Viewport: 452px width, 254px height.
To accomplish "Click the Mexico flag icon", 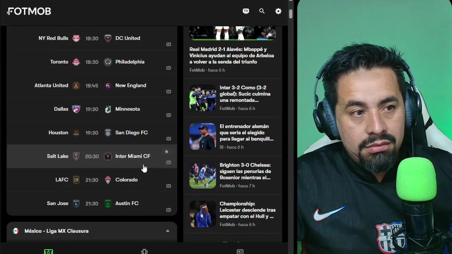I will click(x=16, y=231).
